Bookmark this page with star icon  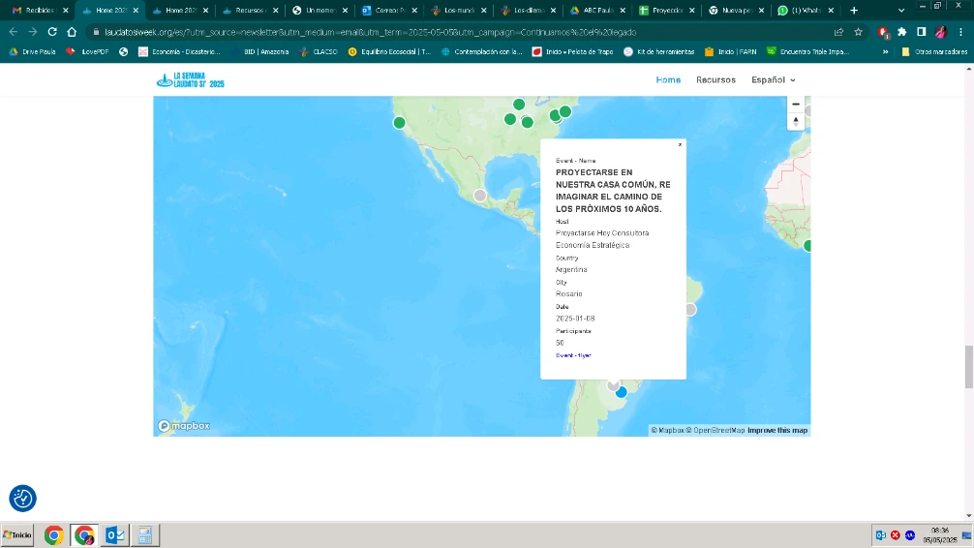coord(858,32)
